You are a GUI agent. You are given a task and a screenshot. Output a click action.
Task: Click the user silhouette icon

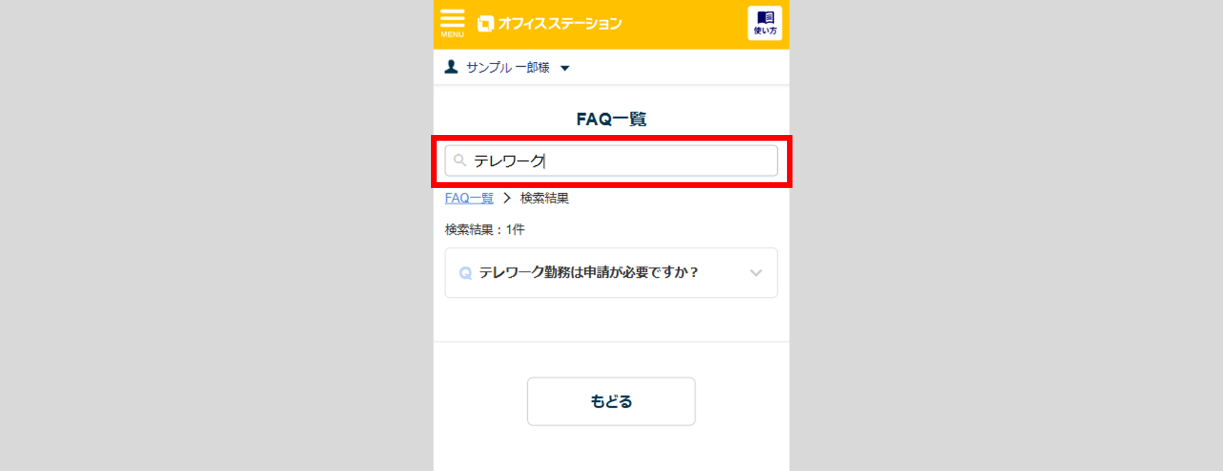coord(451,67)
